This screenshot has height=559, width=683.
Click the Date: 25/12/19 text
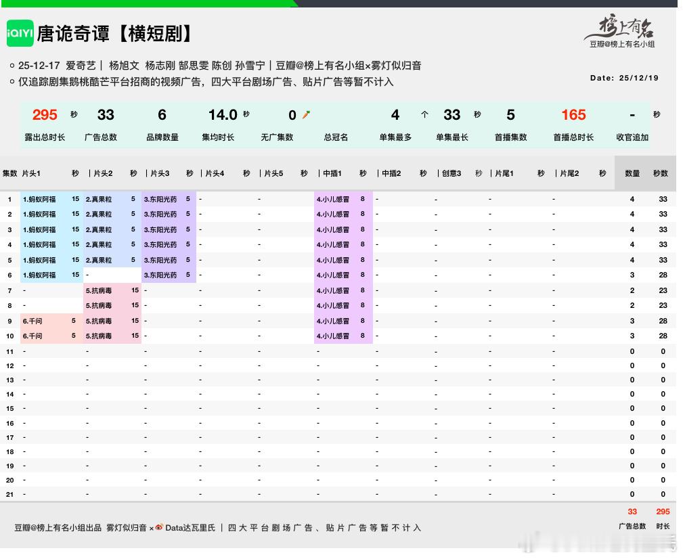click(624, 78)
